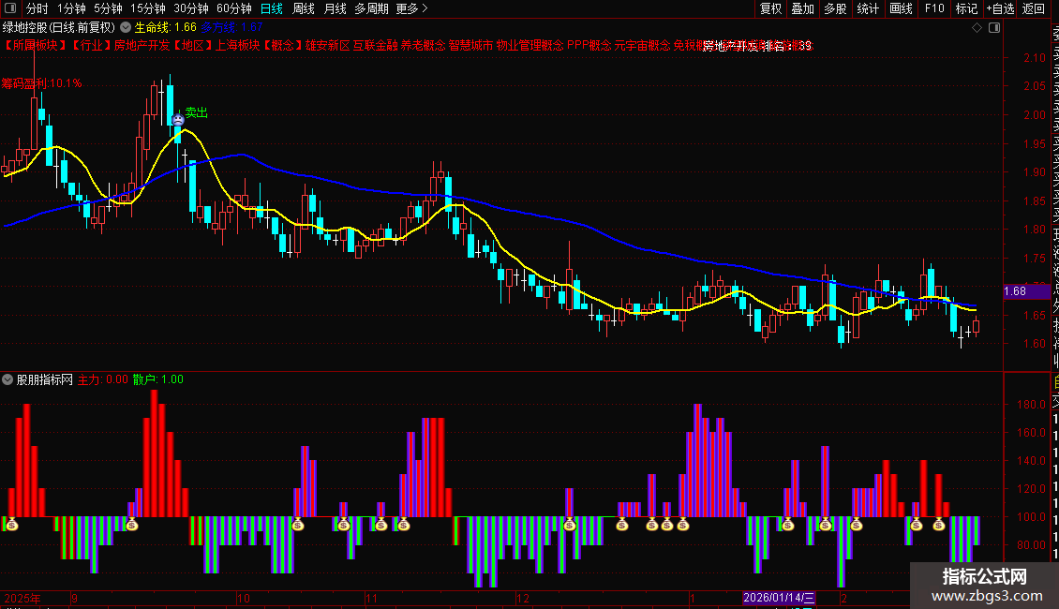Switch to 30分钟 period
The image size is (1059, 609).
(x=191, y=8)
